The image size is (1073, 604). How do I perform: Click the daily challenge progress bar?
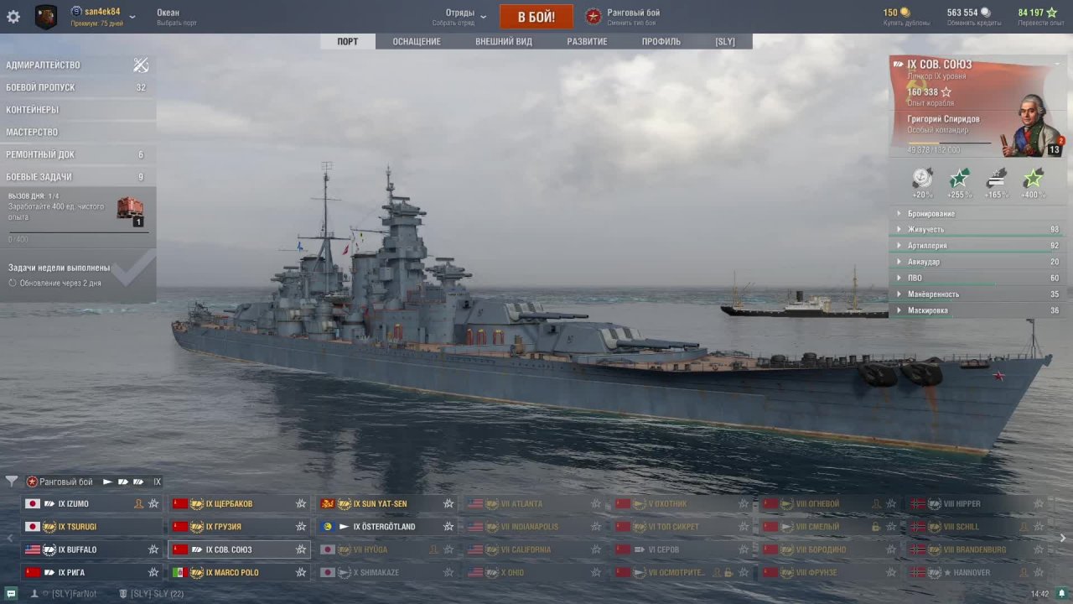79,232
